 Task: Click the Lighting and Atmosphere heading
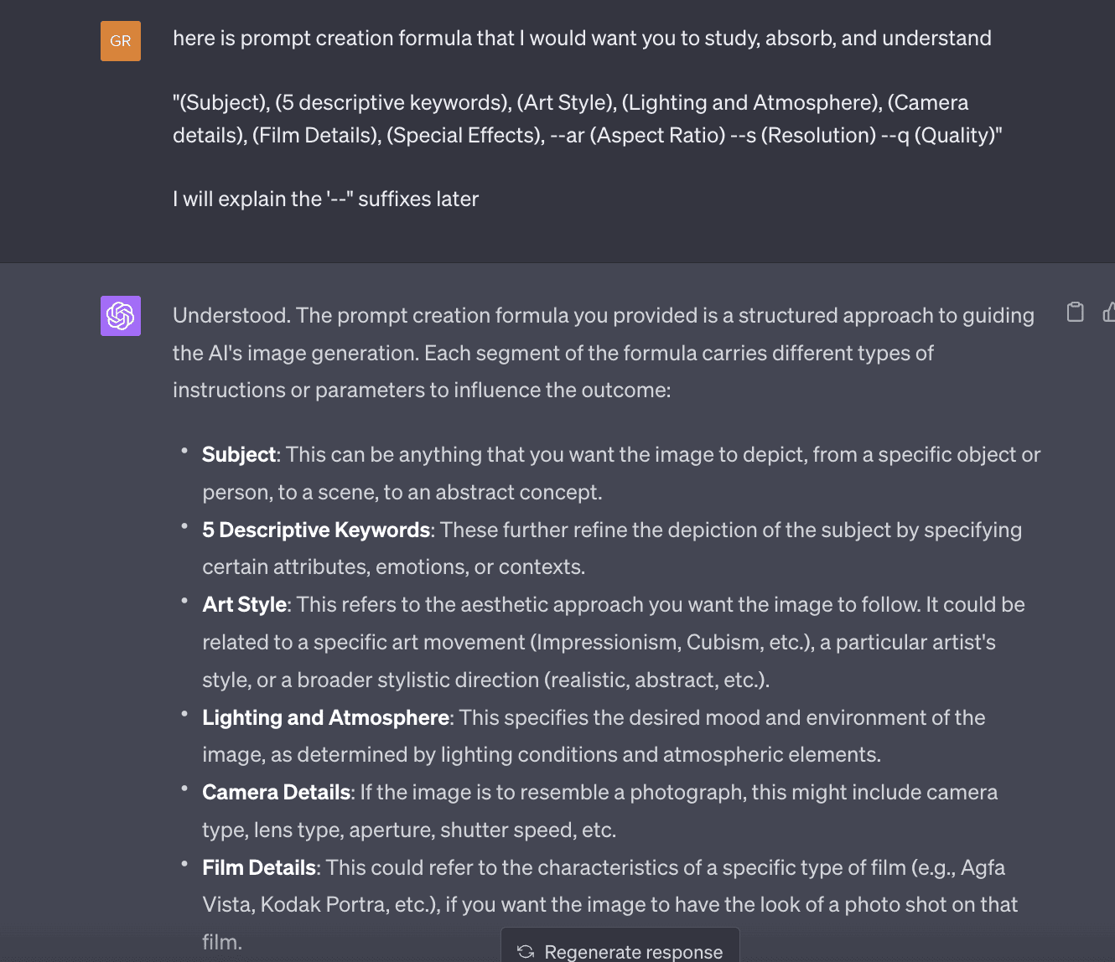(325, 717)
